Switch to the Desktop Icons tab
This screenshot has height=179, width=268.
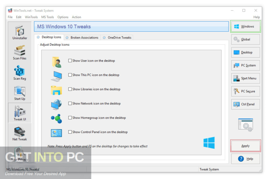click(x=49, y=37)
